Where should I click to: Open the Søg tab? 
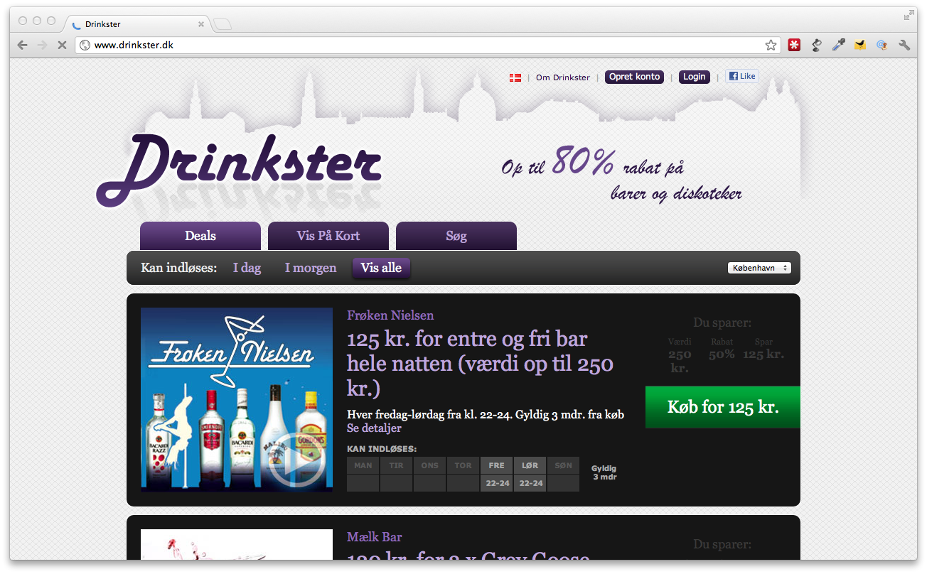coord(456,236)
